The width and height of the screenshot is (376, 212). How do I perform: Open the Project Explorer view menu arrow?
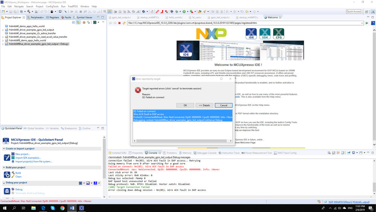(104, 22)
